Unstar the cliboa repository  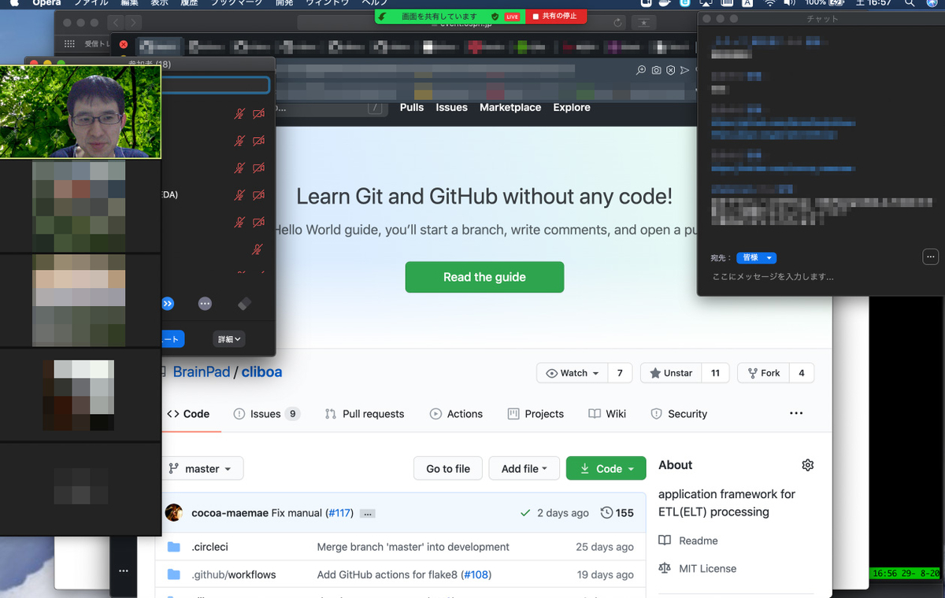pyautogui.click(x=671, y=373)
